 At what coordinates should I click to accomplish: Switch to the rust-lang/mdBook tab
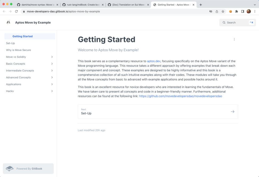[x=83, y=5]
